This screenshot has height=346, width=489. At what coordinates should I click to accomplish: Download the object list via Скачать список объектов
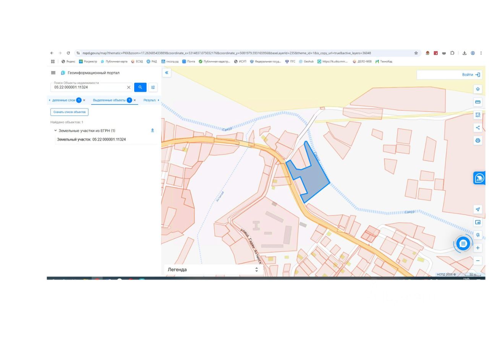(70, 112)
